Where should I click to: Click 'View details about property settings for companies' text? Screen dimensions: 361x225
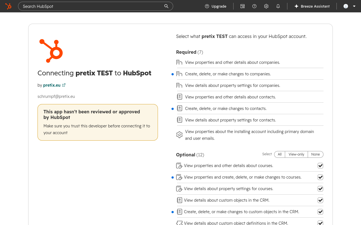(x=233, y=85)
